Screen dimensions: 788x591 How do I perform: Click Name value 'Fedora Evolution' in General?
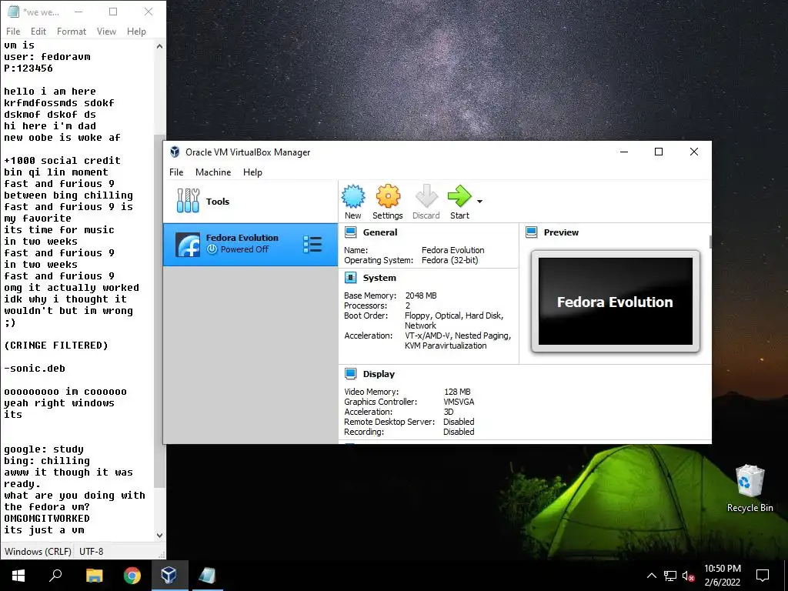(x=452, y=250)
